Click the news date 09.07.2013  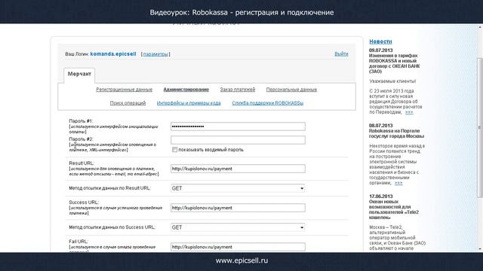coord(380,50)
